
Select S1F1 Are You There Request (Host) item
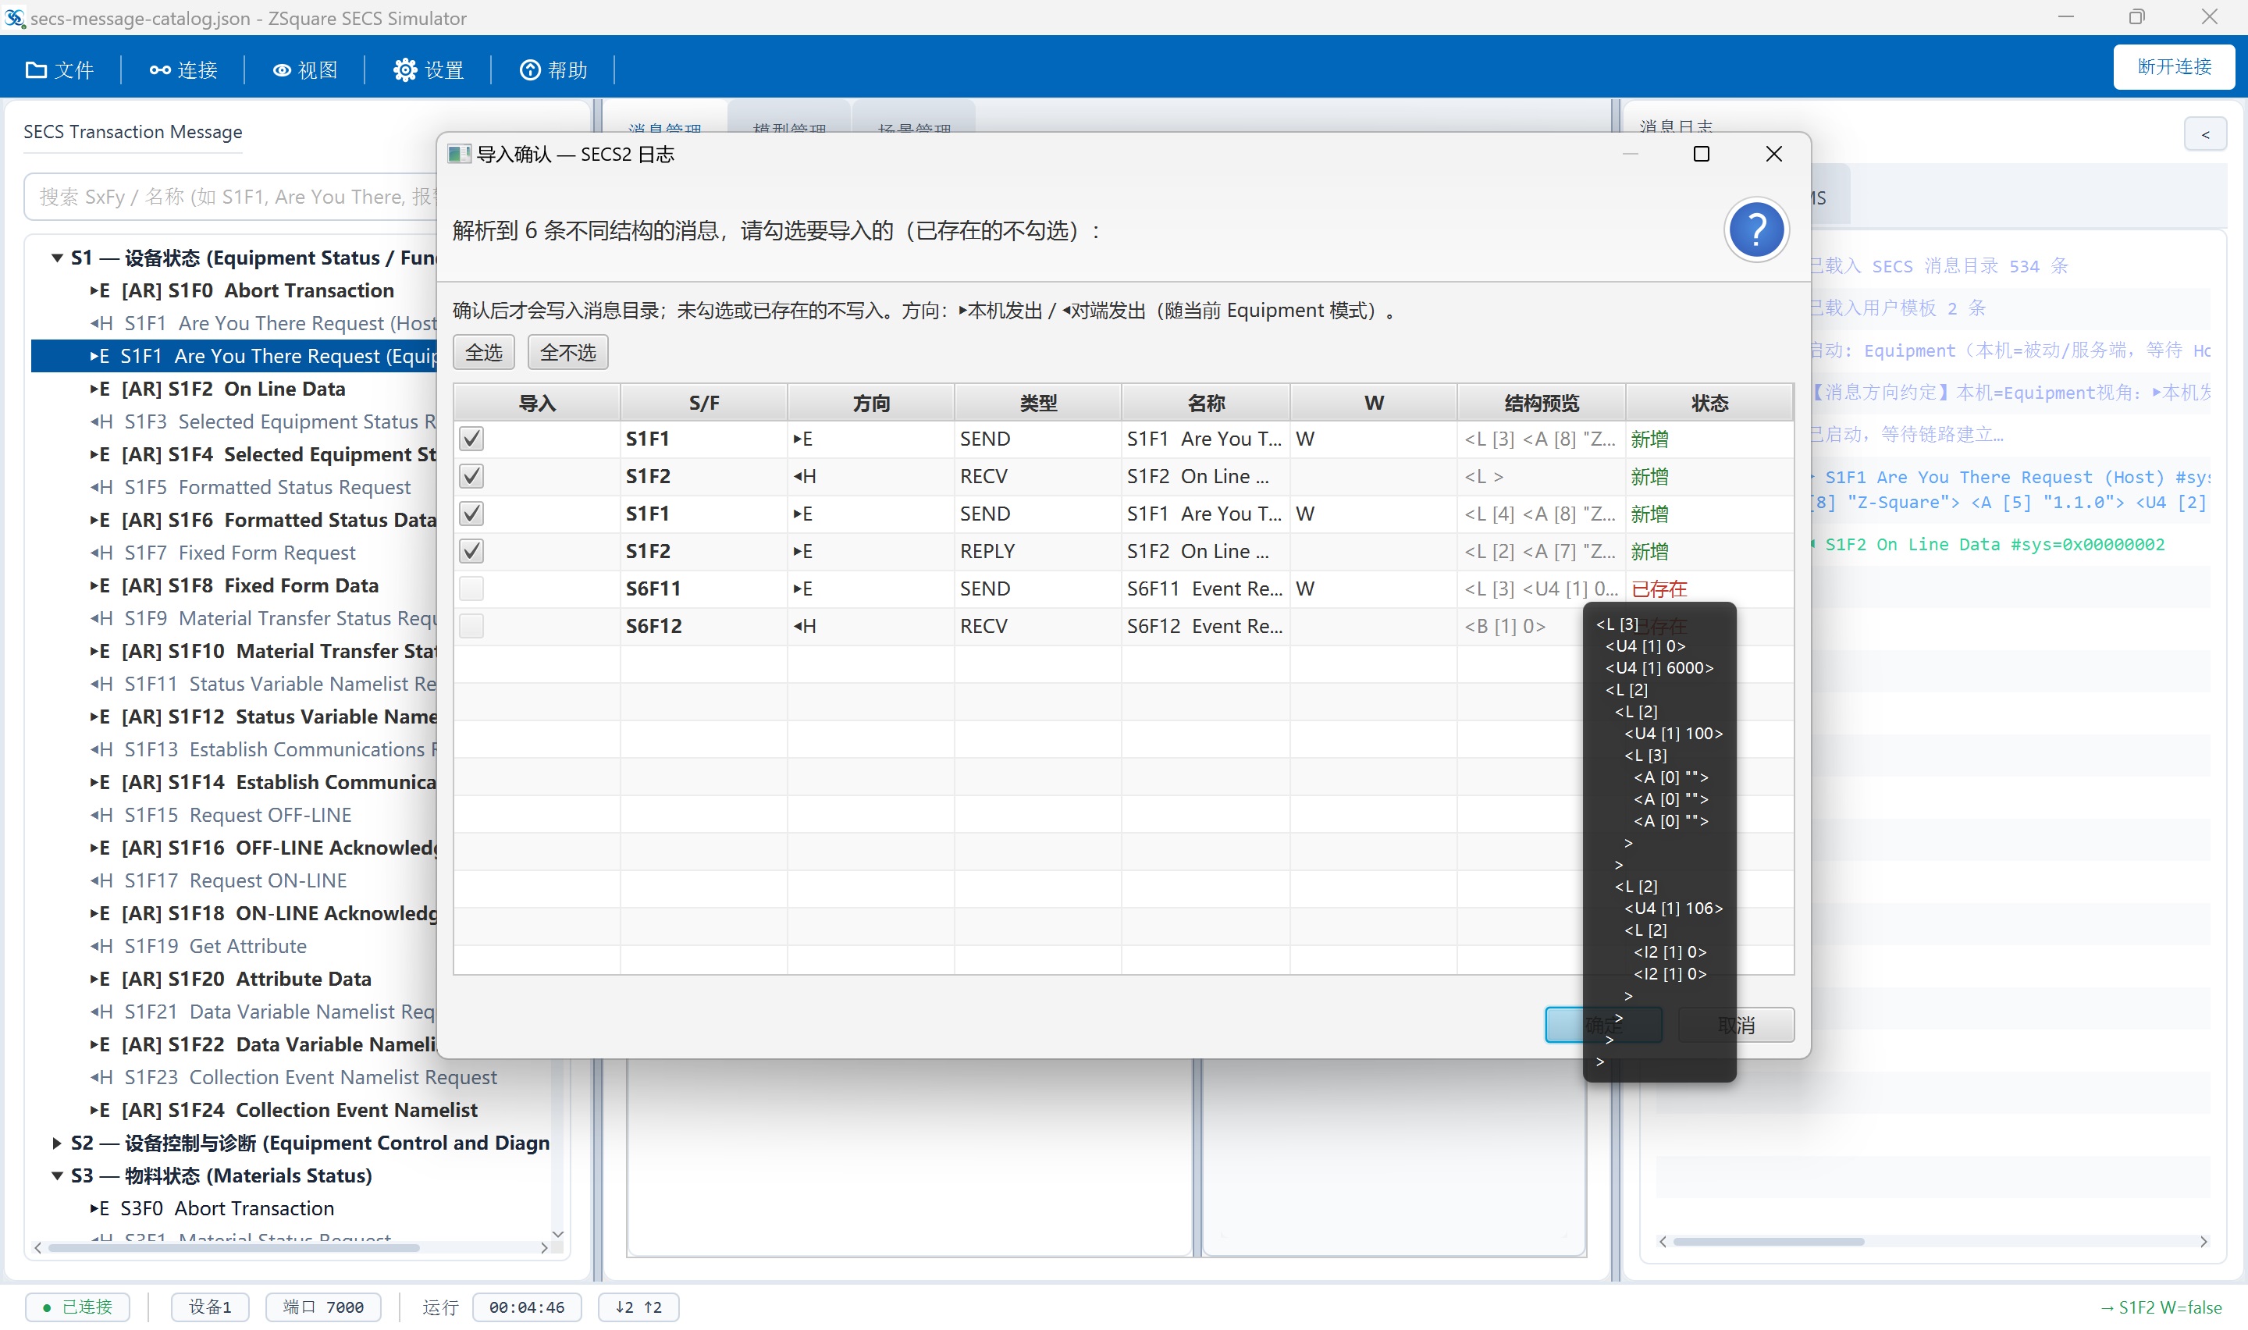point(263,324)
